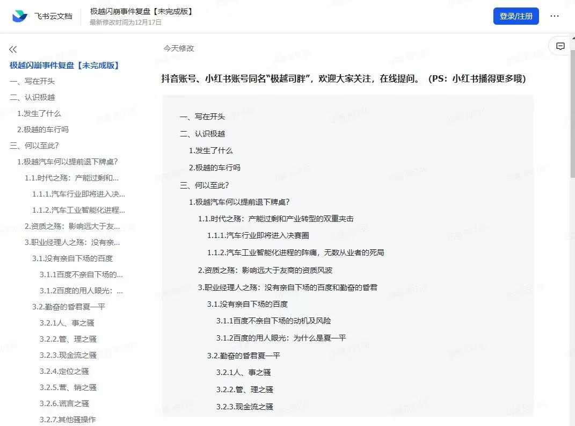
Task: Click the vertical scrollbar on right edge
Action: 573,114
